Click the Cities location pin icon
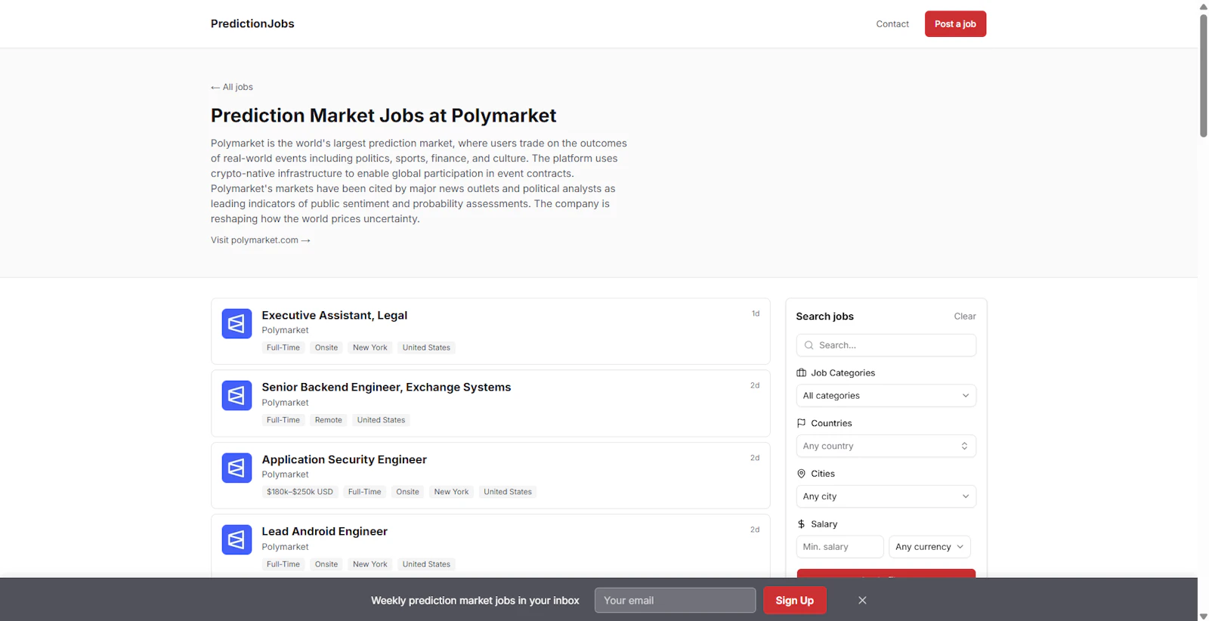This screenshot has width=1209, height=621. tap(801, 474)
